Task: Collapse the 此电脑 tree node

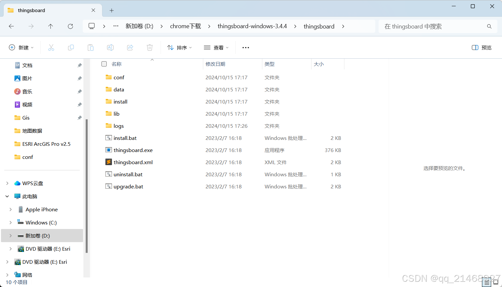Action: (7, 196)
